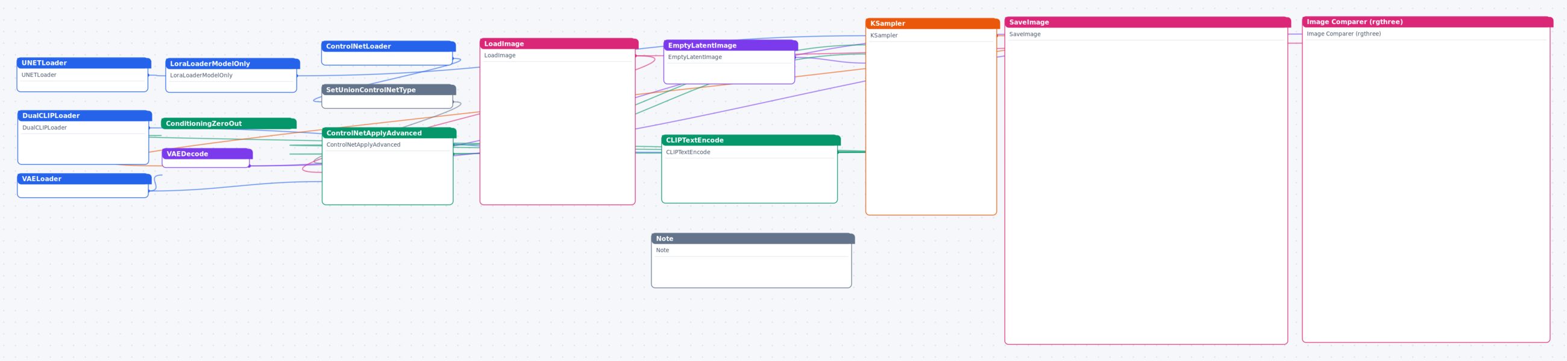Click the gray Note node header
The image size is (1567, 361).
(753, 239)
